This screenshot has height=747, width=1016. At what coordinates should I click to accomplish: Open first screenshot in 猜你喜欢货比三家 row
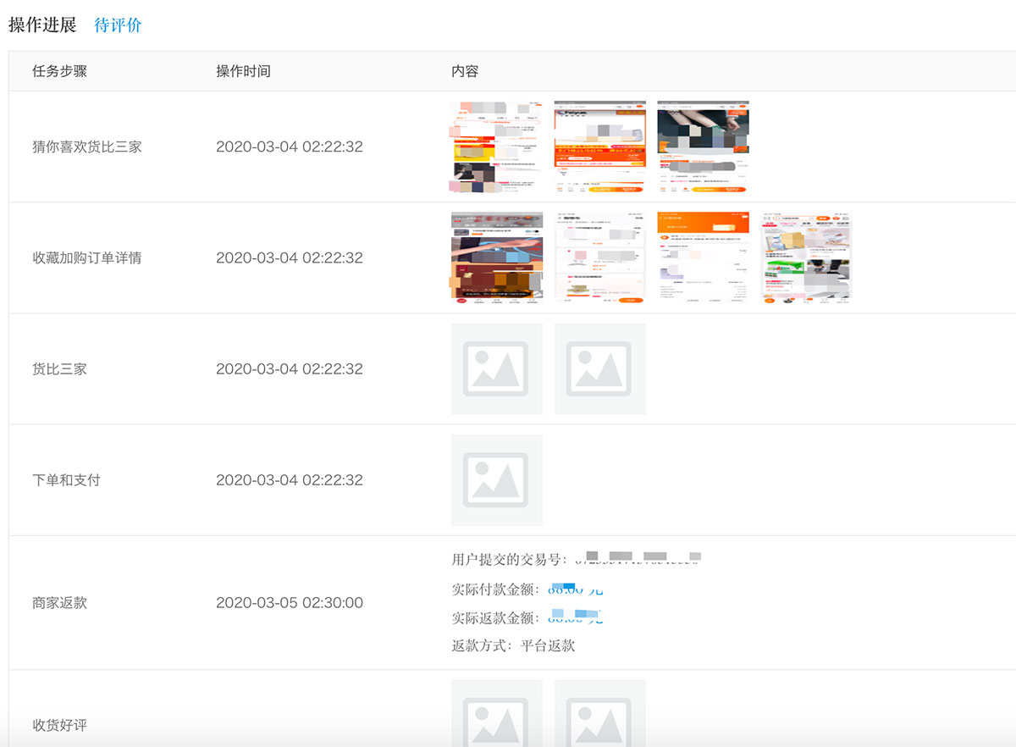496,147
